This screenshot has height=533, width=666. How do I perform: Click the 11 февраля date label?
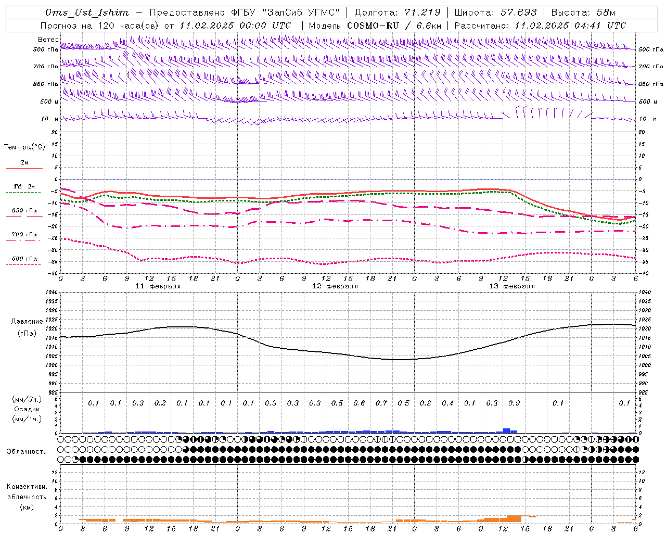click(x=158, y=286)
